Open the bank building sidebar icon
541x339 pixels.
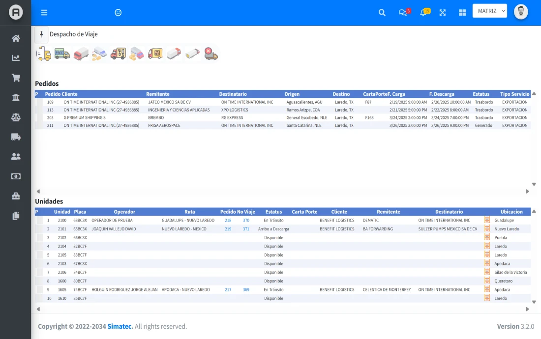16,97
